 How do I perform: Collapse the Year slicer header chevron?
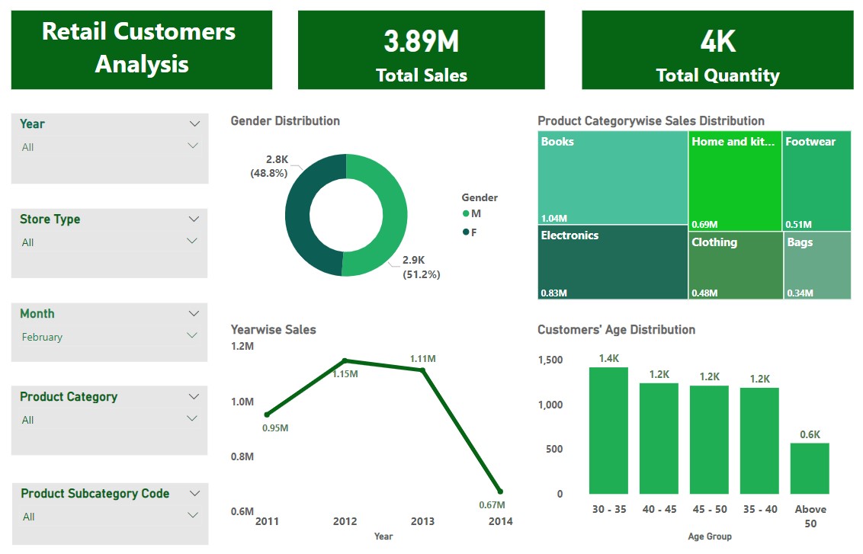(194, 123)
